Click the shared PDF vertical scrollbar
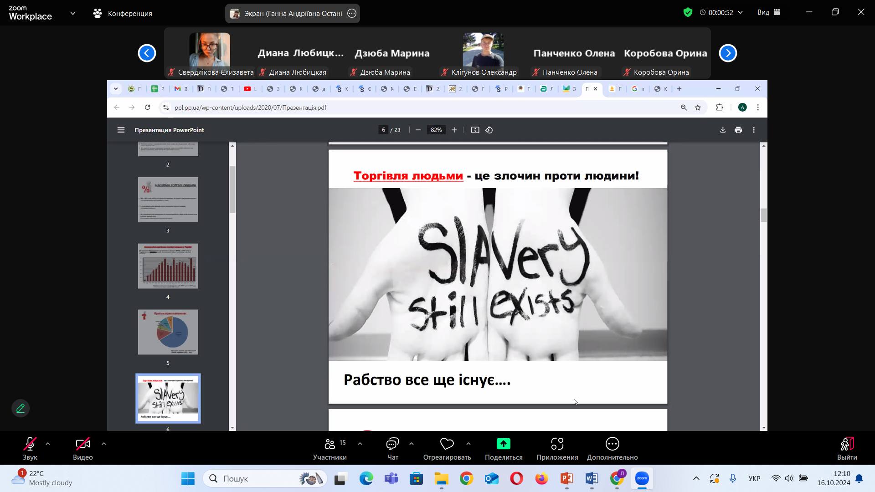 tap(764, 215)
